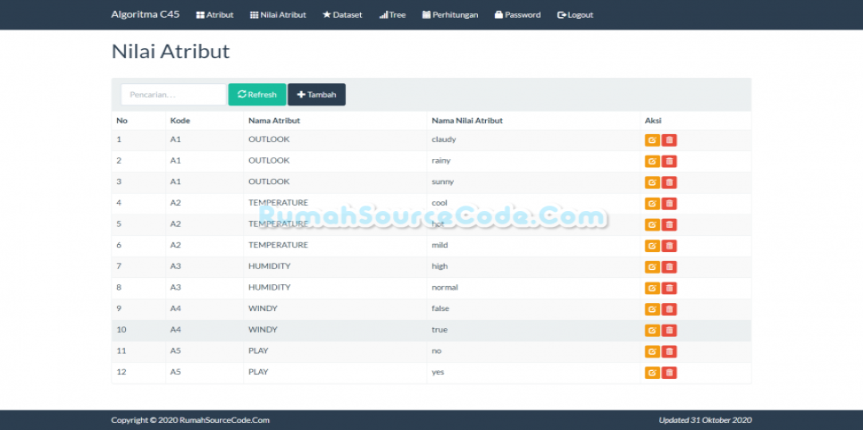Click the Refresh button
This screenshot has width=863, height=430.
point(257,94)
